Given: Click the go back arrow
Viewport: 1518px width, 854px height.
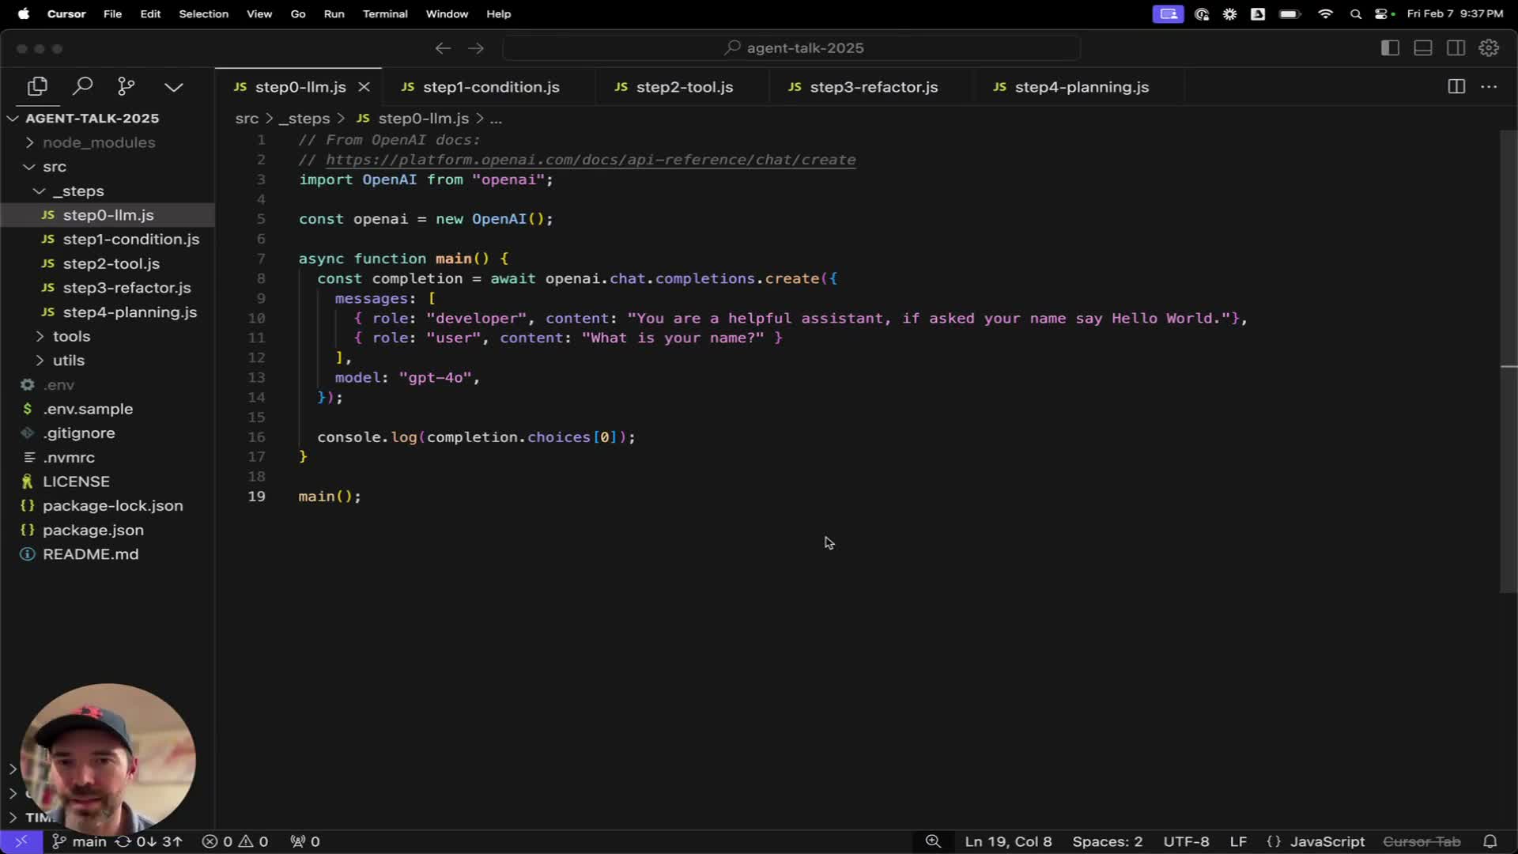Looking at the screenshot, I should coord(443,48).
